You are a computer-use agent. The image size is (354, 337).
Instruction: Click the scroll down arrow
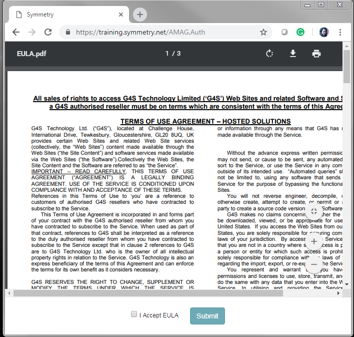[x=347, y=284]
